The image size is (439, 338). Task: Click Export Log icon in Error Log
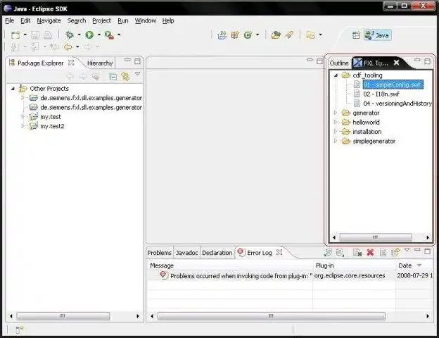pos(328,253)
